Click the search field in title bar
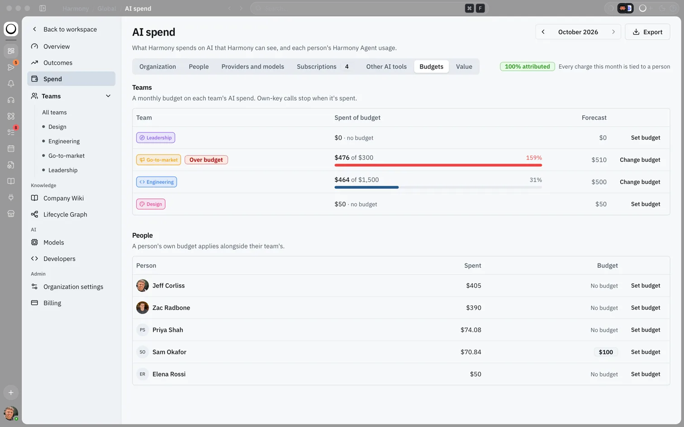This screenshot has height=427, width=684. [369, 8]
